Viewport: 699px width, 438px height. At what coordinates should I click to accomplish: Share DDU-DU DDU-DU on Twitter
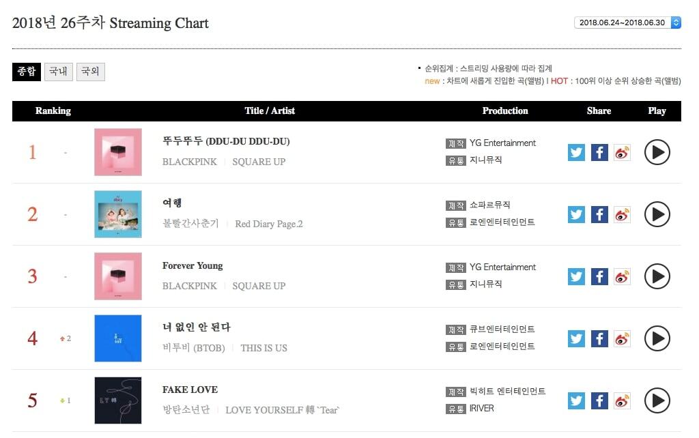coord(577,152)
